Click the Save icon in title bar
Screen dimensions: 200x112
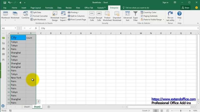pyautogui.click(x=5, y=2)
